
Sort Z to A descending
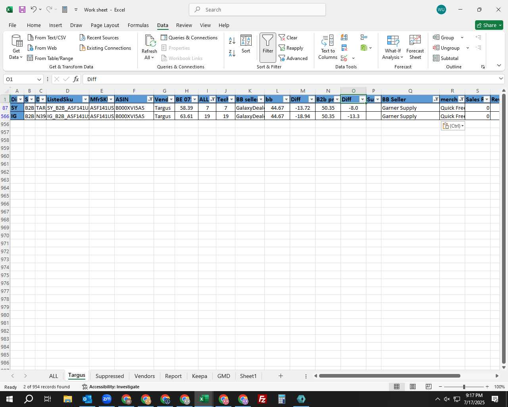tap(232, 53)
